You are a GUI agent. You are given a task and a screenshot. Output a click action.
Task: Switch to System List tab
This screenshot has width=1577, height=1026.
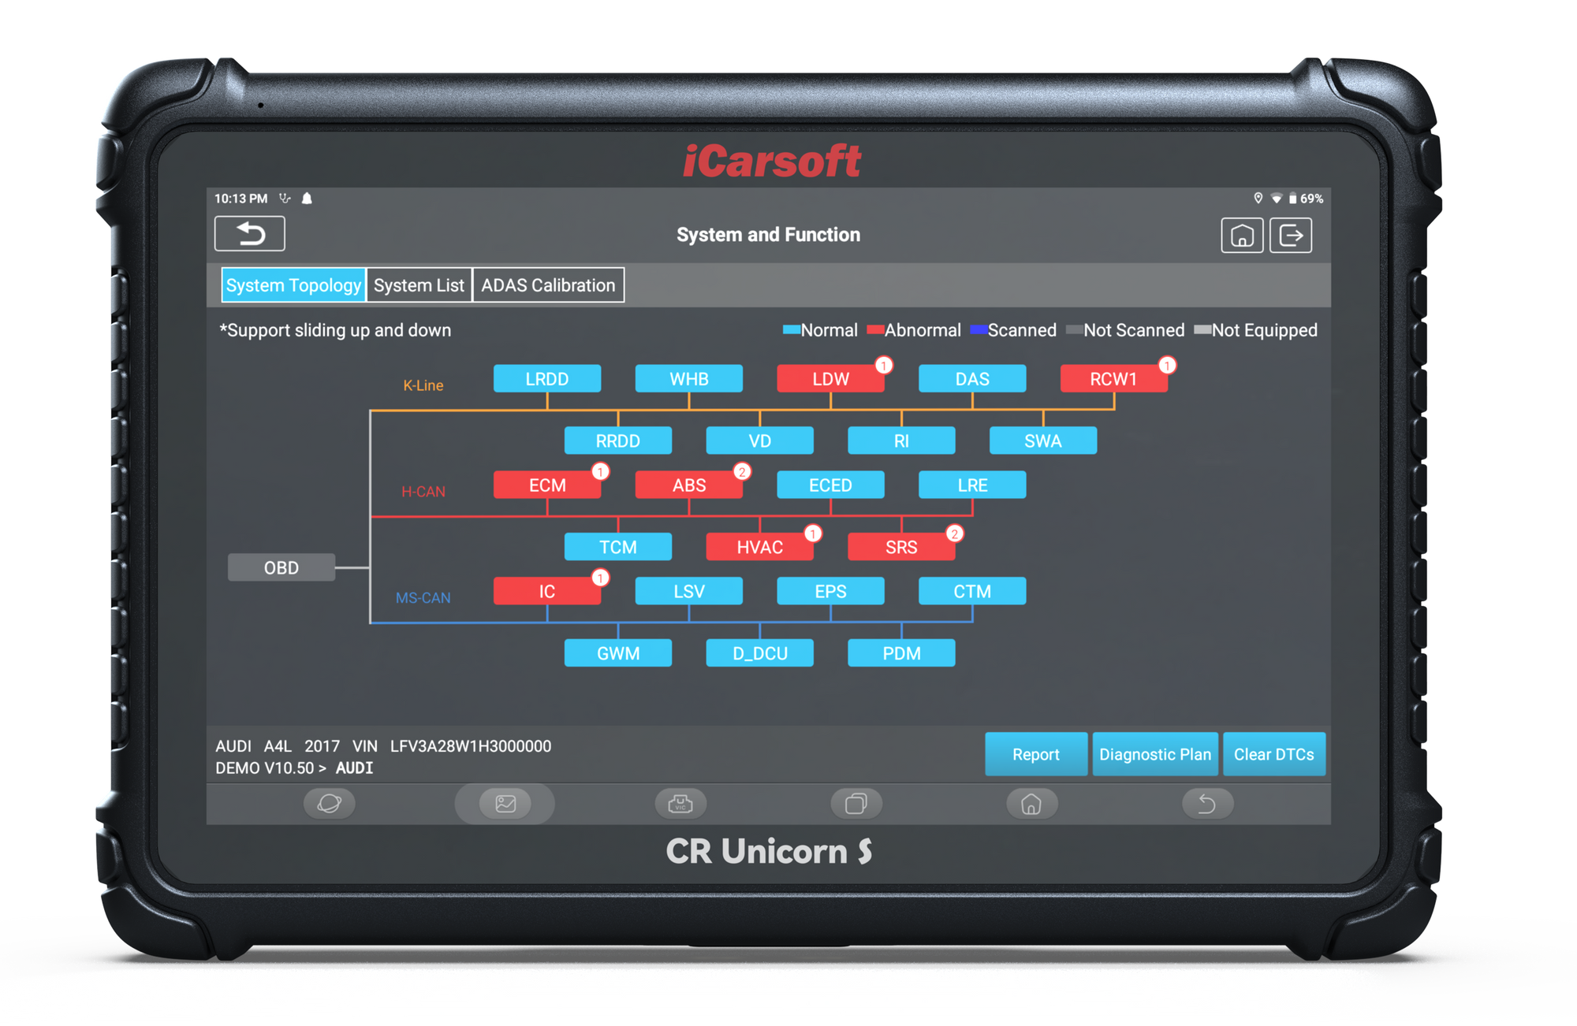click(x=419, y=285)
